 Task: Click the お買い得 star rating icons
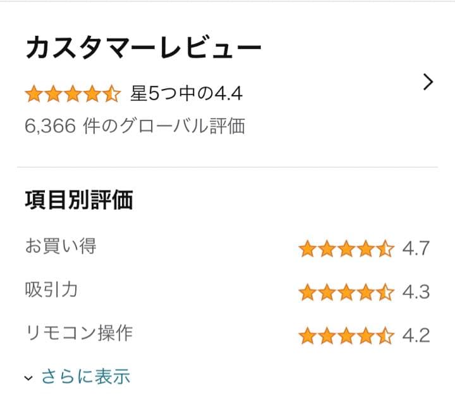(x=346, y=249)
